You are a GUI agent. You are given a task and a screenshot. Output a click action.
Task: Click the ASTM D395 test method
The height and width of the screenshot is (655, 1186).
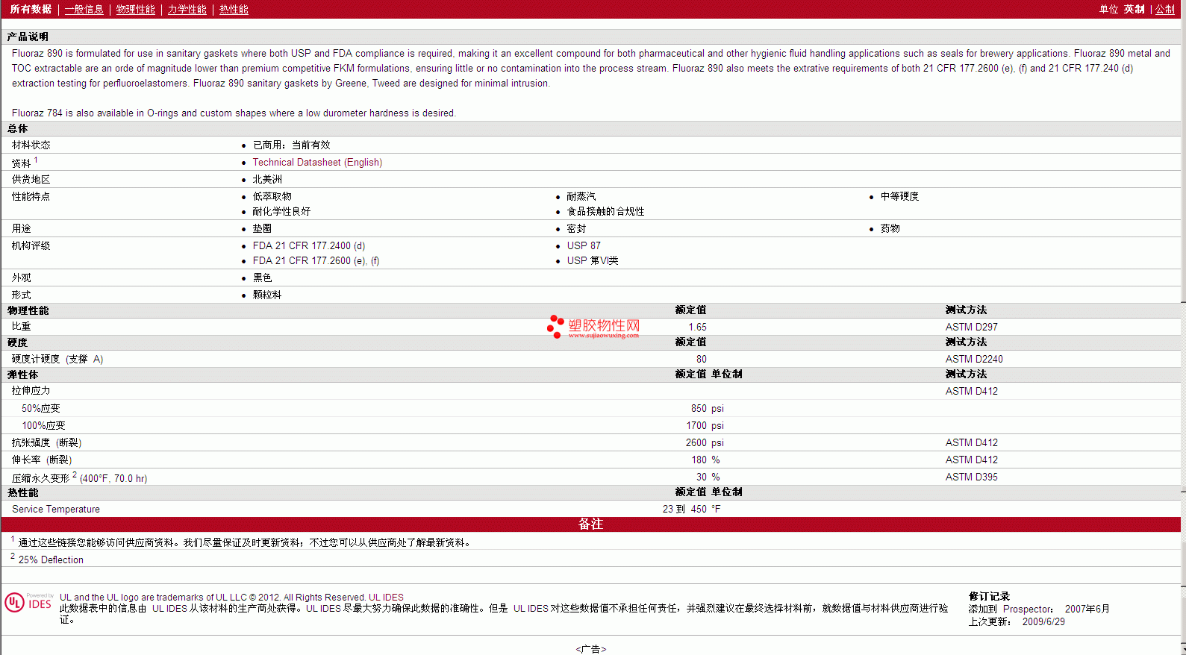[x=971, y=477]
